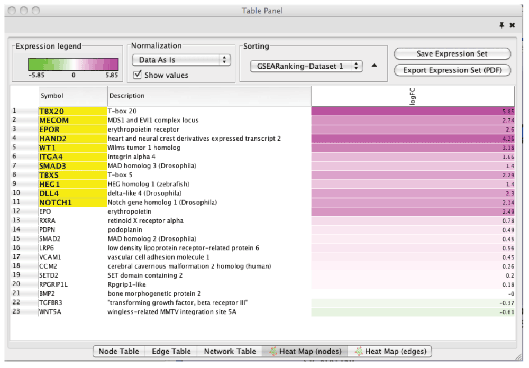Click the expression legend color gradient bar
Image resolution: width=529 pixels, height=368 pixels.
point(74,64)
